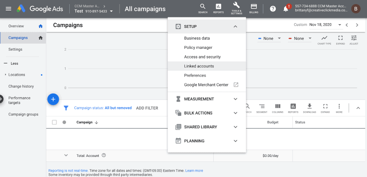Tick the select-all campaigns checkbox
Image resolution: width=367 pixels, height=177 pixels.
click(x=54, y=122)
